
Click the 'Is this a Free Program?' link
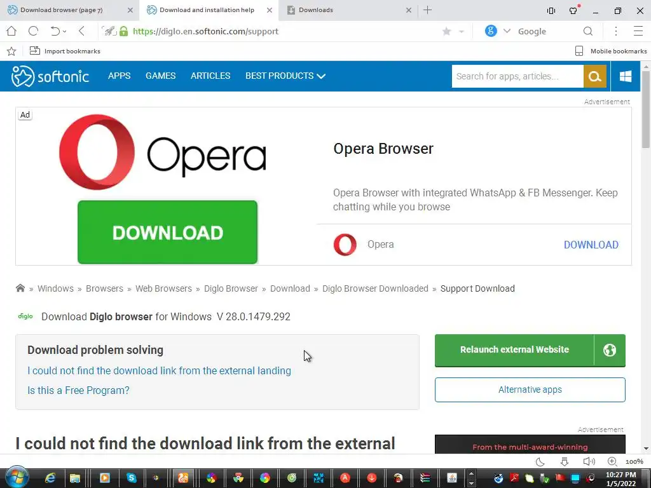[x=78, y=391]
